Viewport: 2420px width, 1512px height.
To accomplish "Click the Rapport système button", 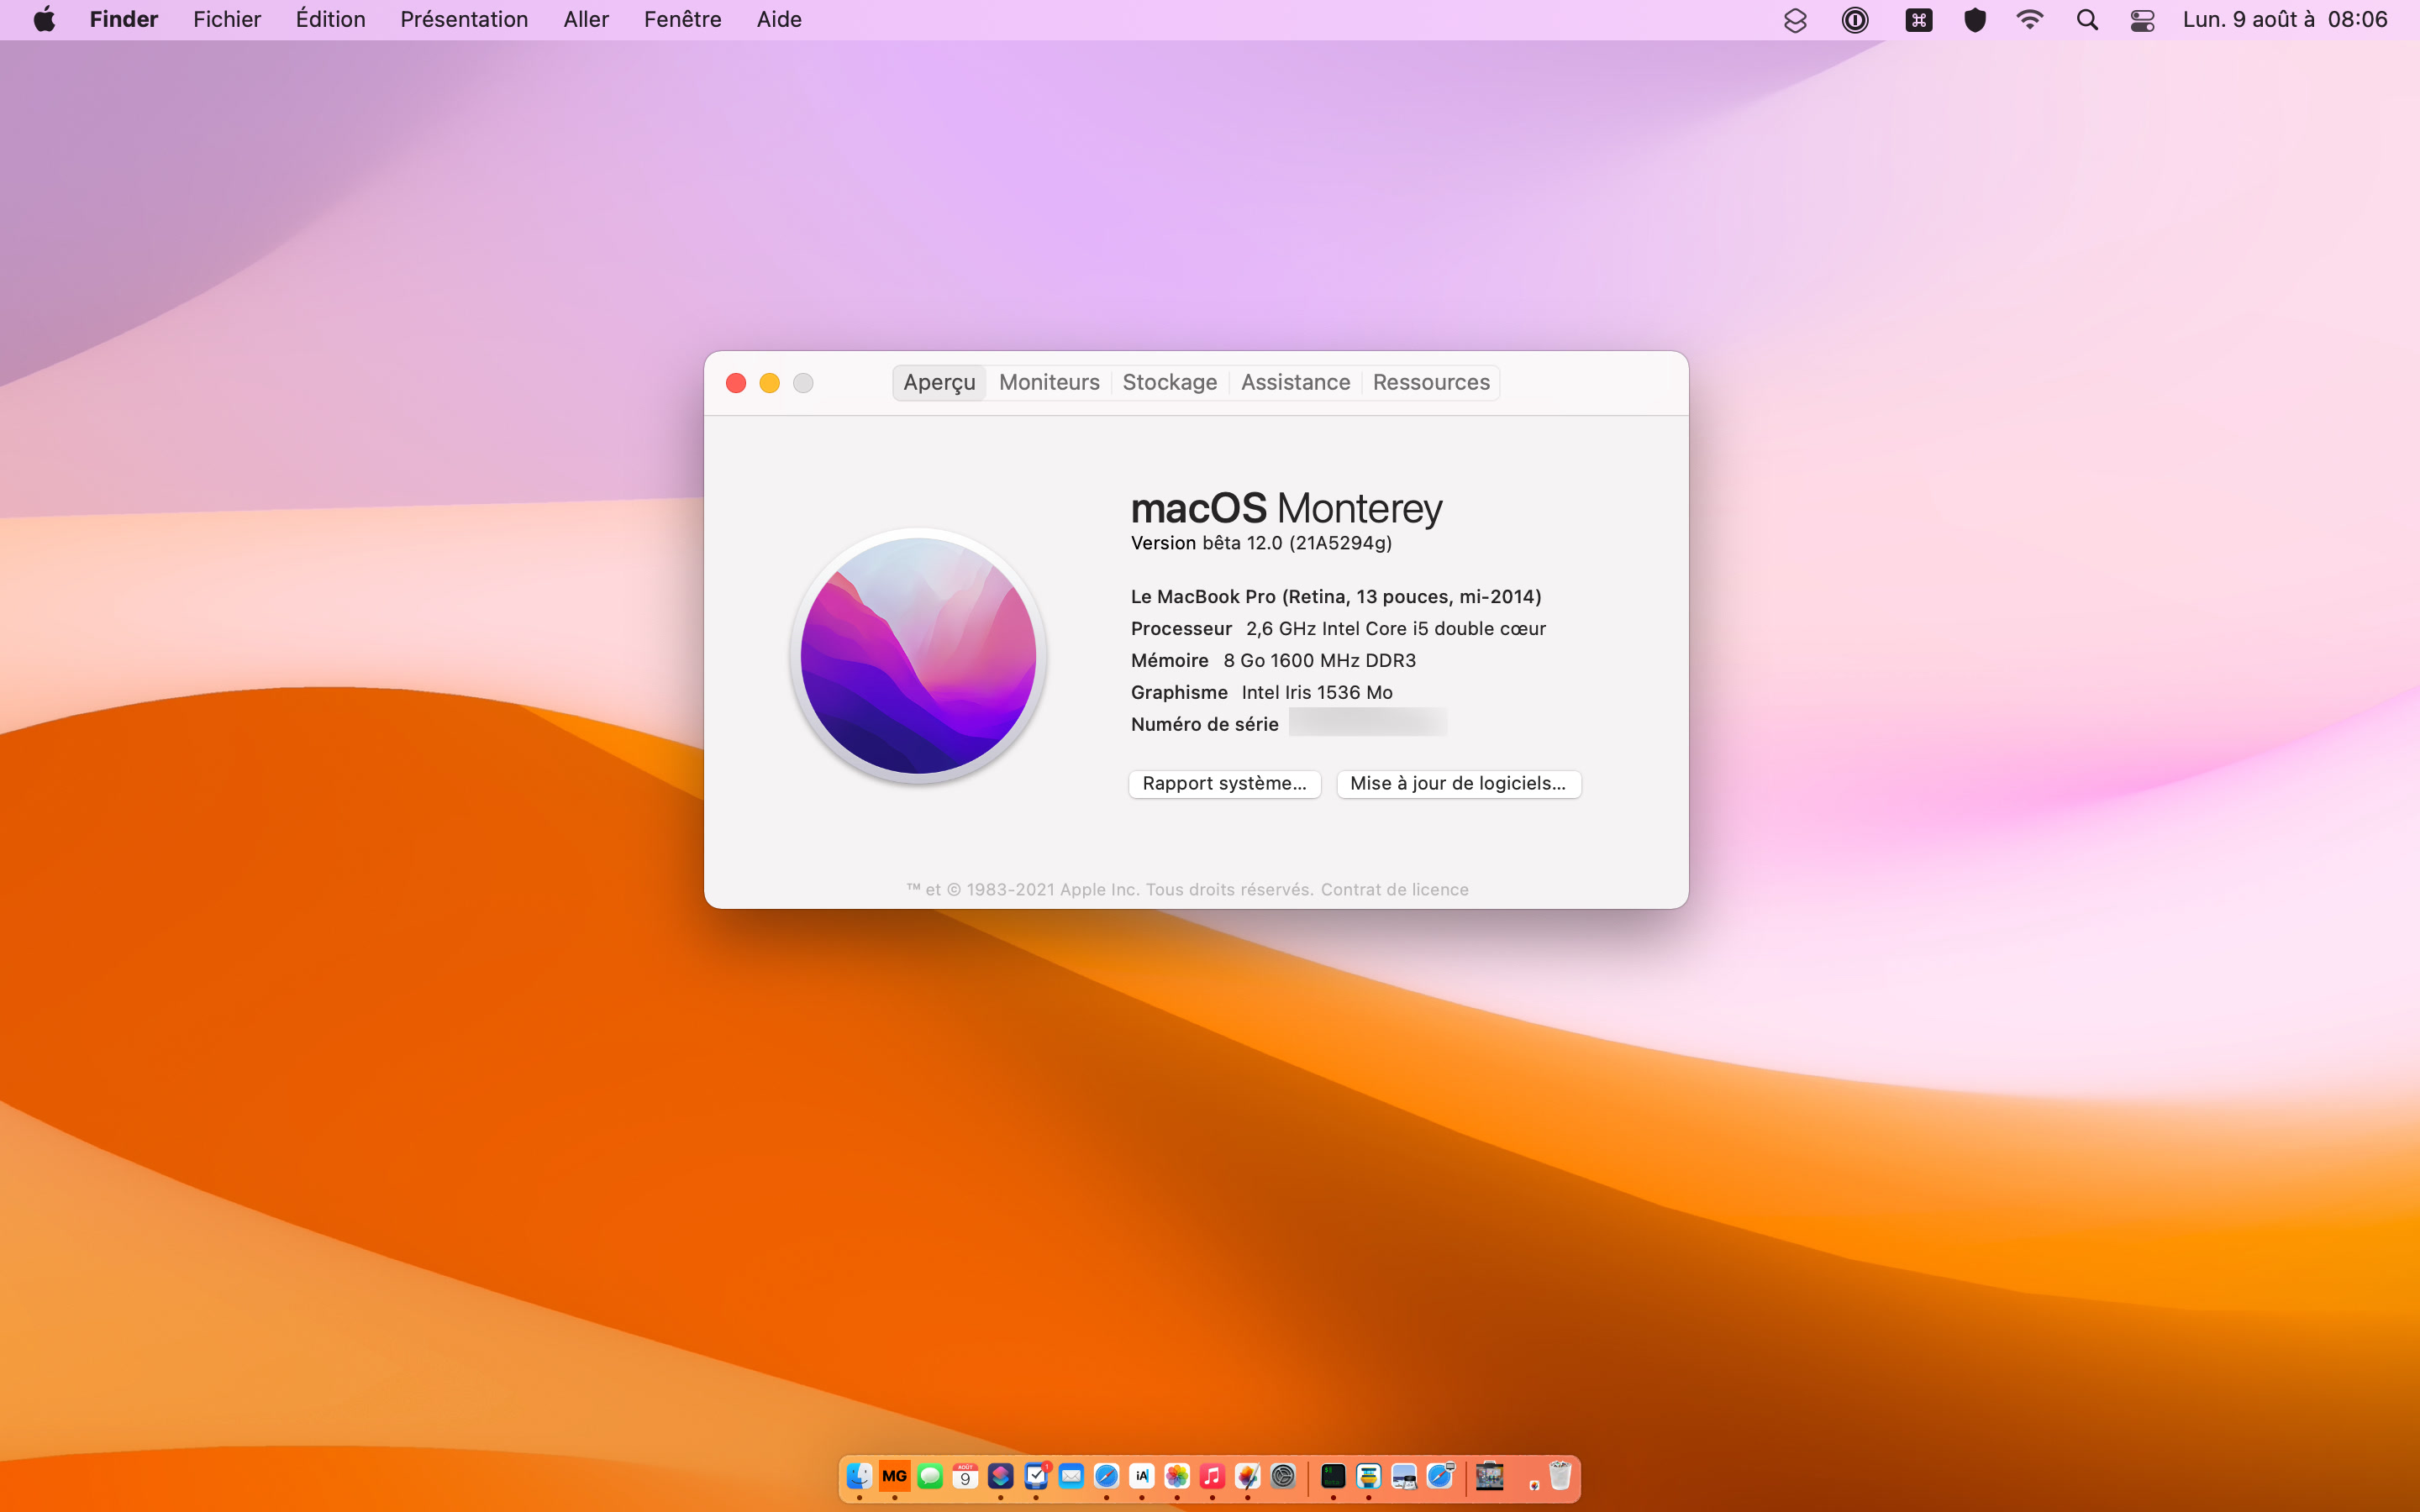I will (x=1225, y=783).
